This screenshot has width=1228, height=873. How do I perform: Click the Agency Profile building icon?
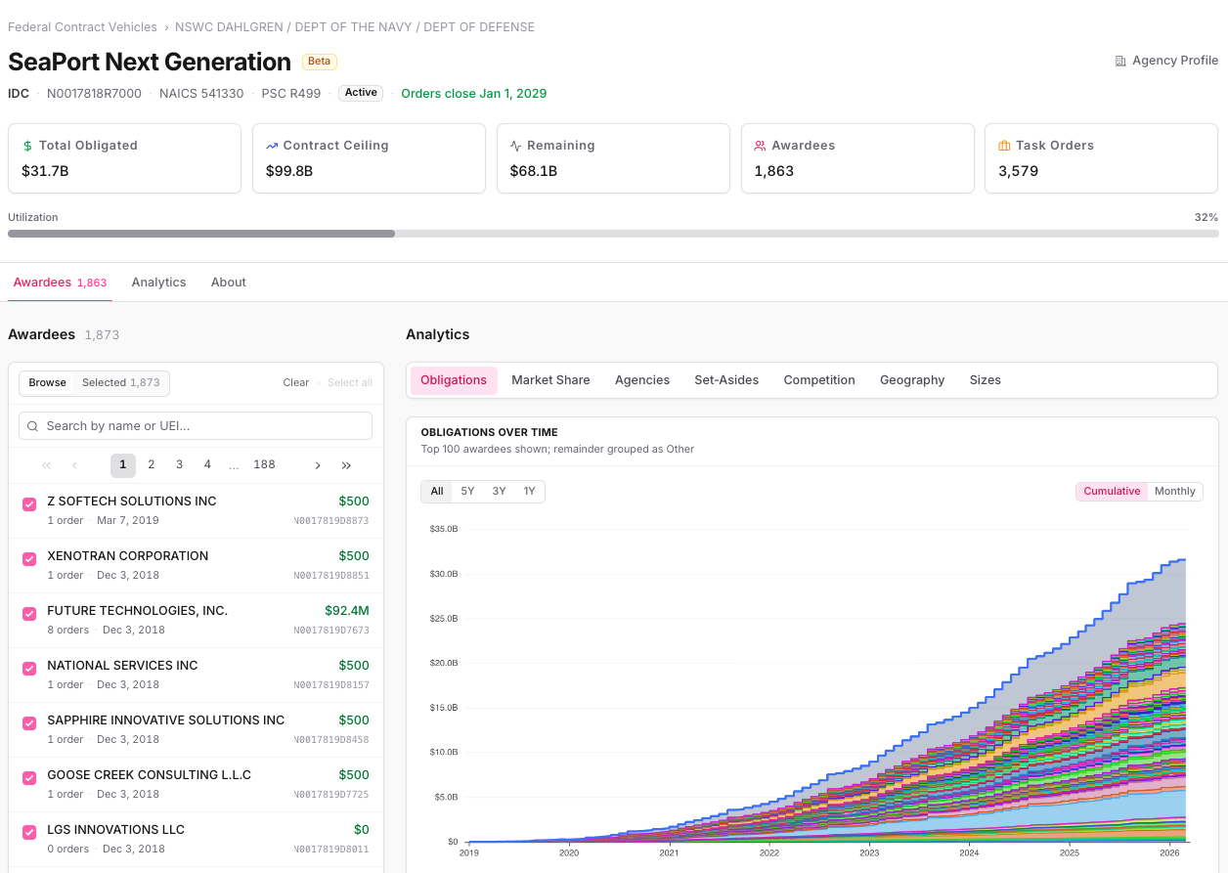pyautogui.click(x=1120, y=61)
